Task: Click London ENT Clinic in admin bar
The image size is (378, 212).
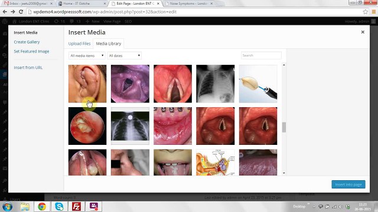Action: coord(31,21)
